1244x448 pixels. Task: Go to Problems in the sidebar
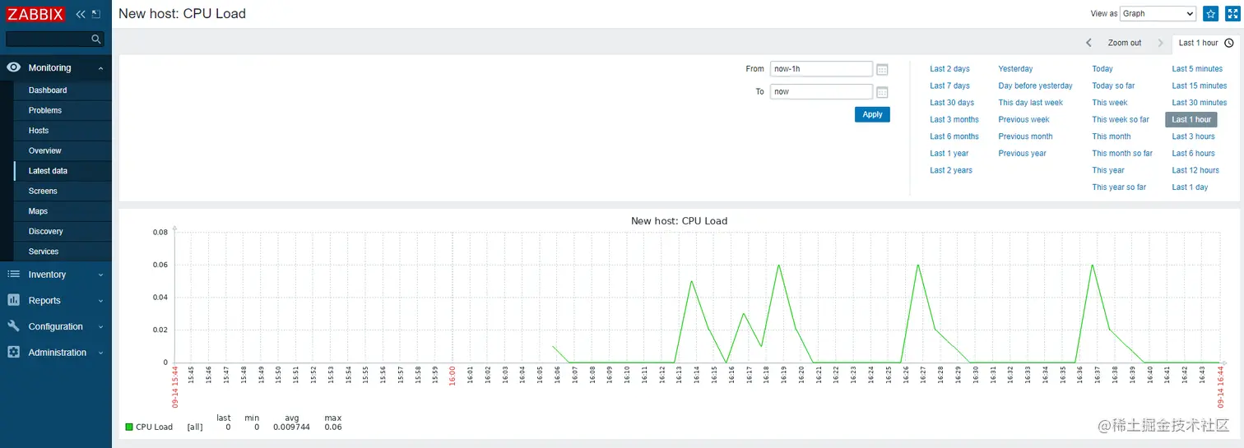coord(45,110)
